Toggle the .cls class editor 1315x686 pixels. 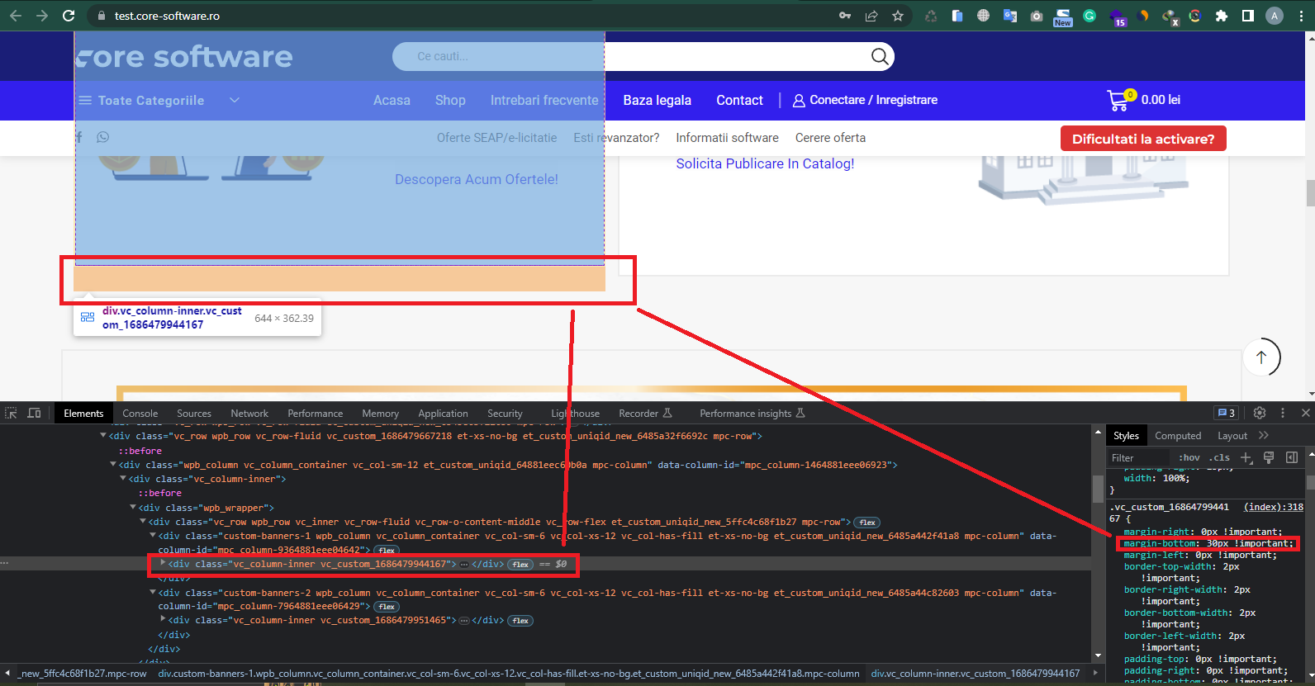point(1220,457)
